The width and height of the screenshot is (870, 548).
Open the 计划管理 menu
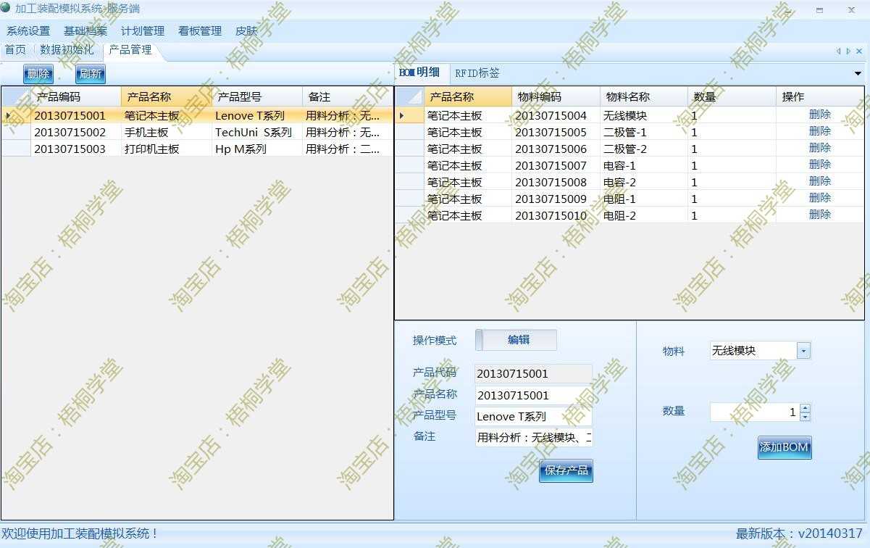pyautogui.click(x=143, y=31)
